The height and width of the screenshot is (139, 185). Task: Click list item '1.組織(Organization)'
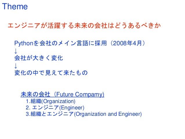tap(50, 101)
